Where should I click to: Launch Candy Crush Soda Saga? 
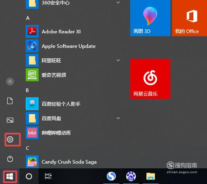pos(74,162)
